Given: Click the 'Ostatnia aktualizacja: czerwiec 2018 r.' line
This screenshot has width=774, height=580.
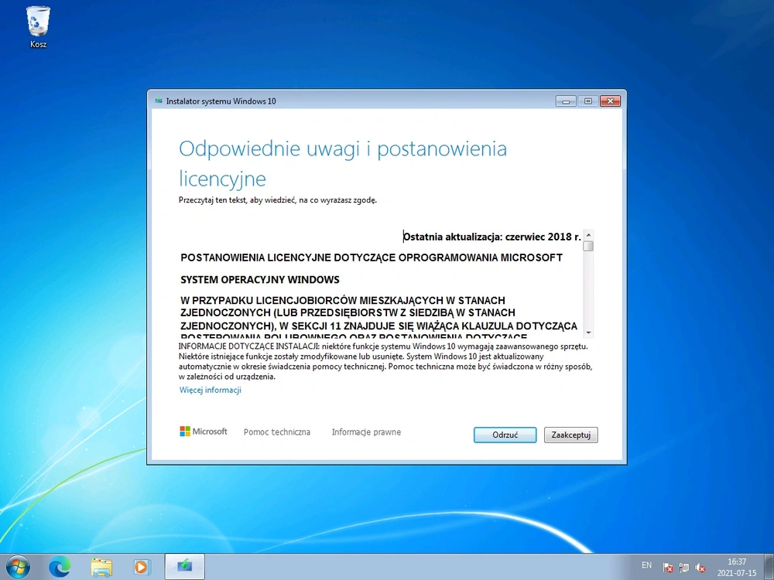Looking at the screenshot, I should click(492, 237).
